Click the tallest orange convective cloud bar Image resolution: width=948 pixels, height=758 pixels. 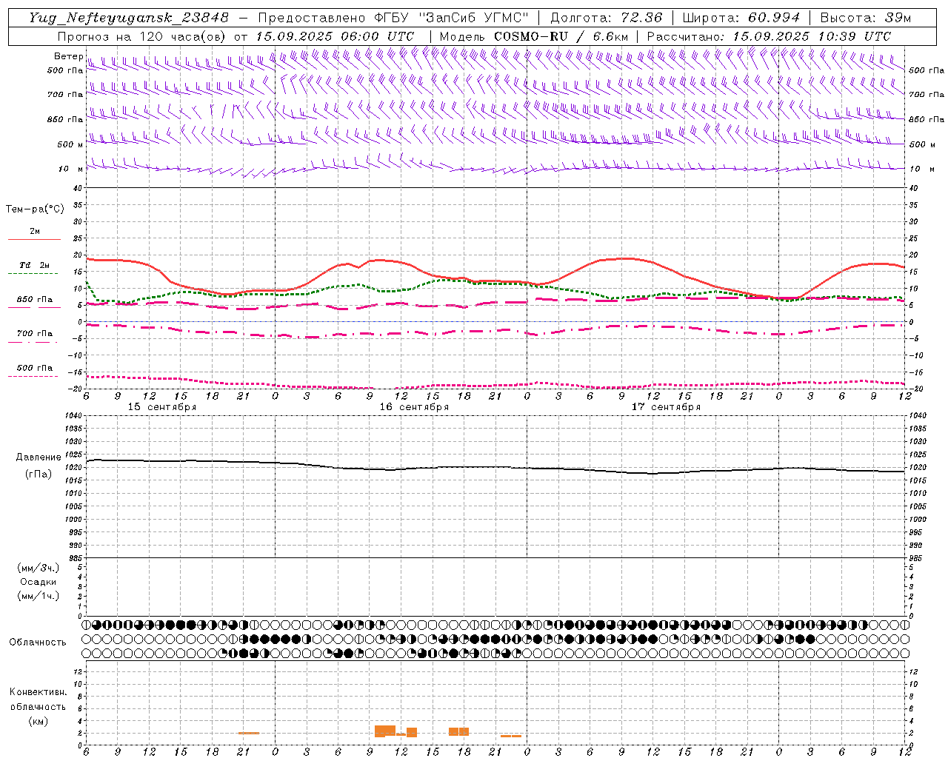point(385,731)
